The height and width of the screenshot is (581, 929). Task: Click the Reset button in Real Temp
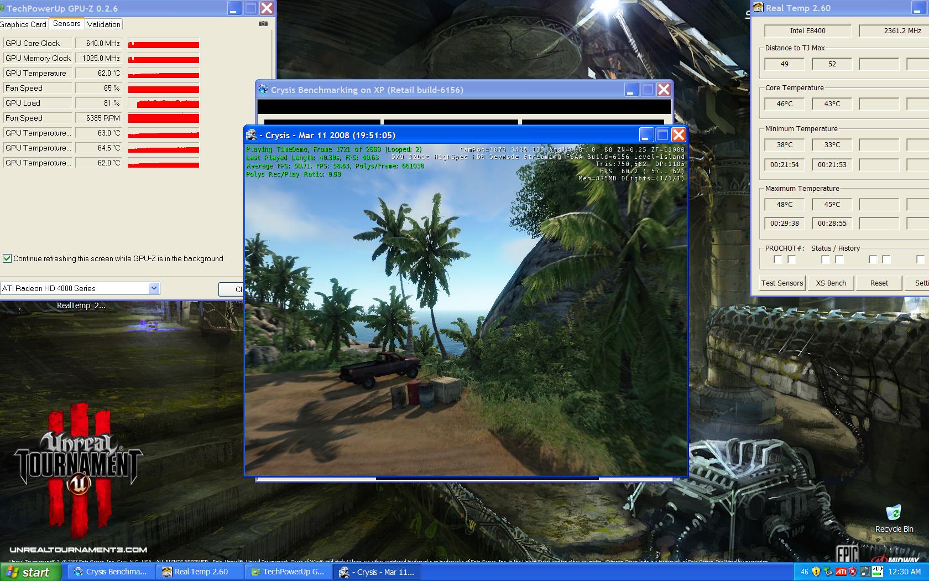click(879, 283)
